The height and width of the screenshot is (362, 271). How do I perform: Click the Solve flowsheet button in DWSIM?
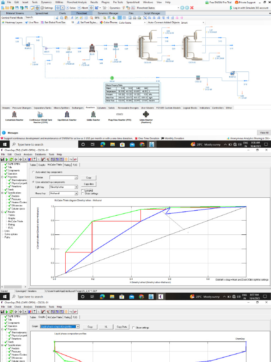tap(71, 8)
